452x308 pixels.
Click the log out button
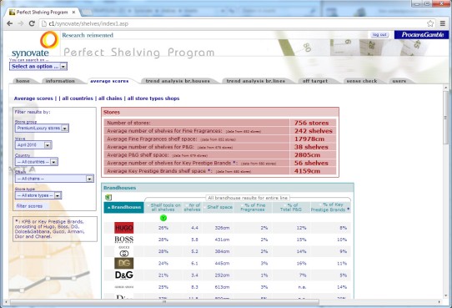point(379,34)
